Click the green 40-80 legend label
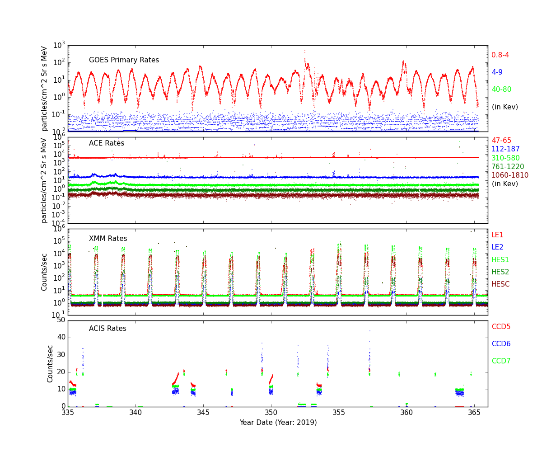This screenshot has height=452, width=542. point(501,89)
